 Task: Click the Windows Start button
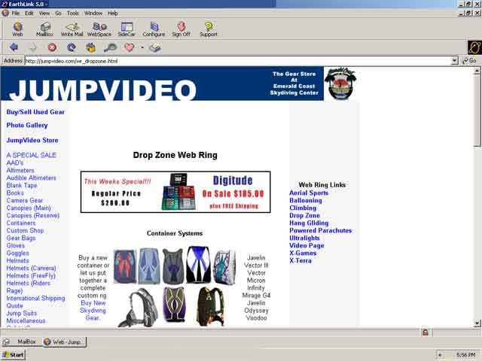click(x=14, y=354)
